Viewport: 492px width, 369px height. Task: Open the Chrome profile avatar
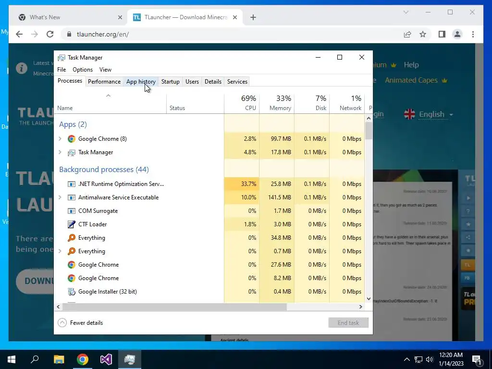[457, 34]
